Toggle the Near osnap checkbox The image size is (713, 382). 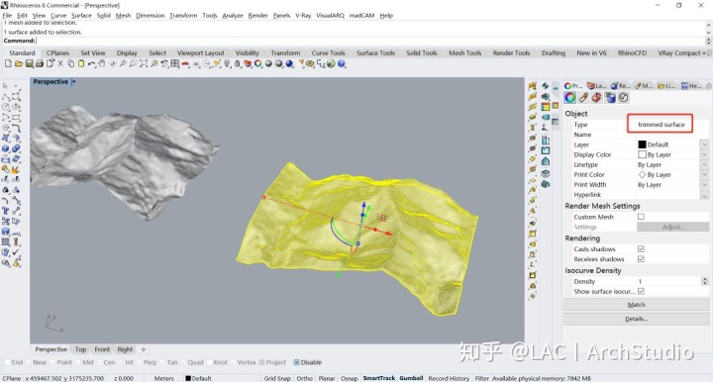(x=29, y=362)
